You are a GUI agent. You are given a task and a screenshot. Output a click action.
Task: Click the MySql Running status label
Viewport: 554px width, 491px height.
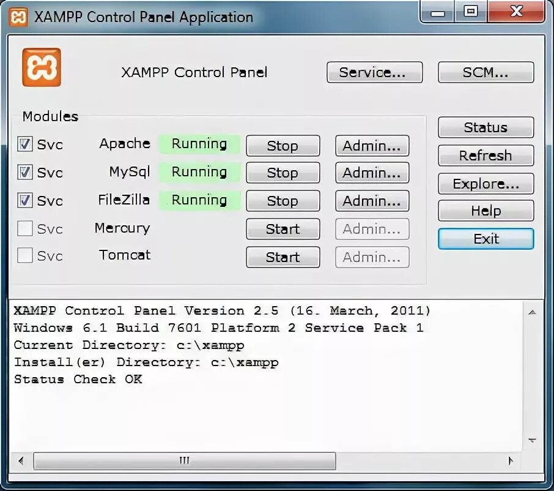(x=199, y=172)
